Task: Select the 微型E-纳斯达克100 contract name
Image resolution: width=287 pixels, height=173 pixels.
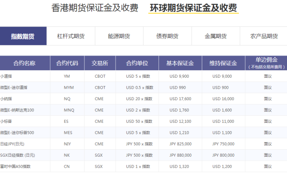Action: pyautogui.click(x=17, y=110)
